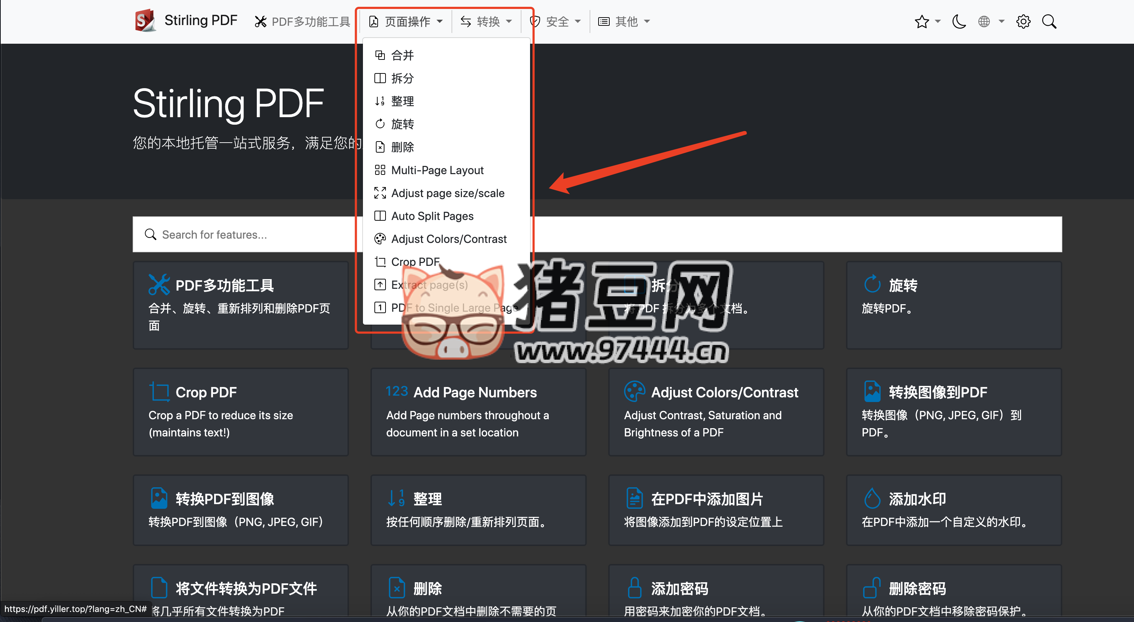Click the image icon on 转换PDF到图像 card
1134x622 pixels.
[x=159, y=498]
